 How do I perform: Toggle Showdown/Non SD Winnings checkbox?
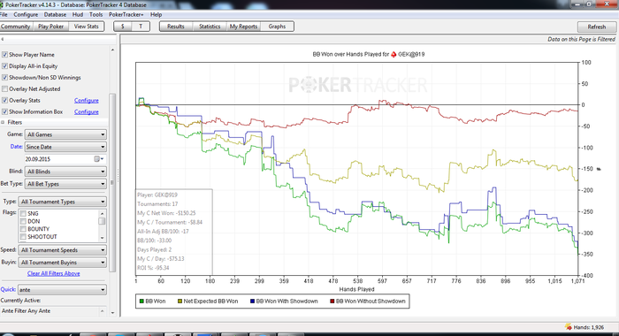pos(4,78)
